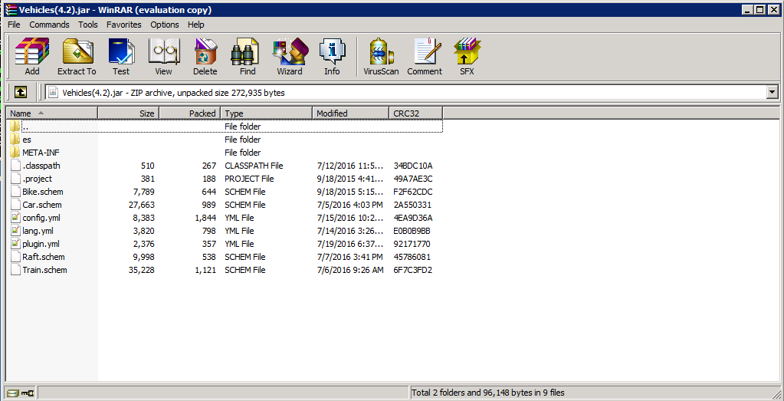This screenshot has height=401, width=784.
Task: Run the Test archive tool
Action: [x=121, y=51]
